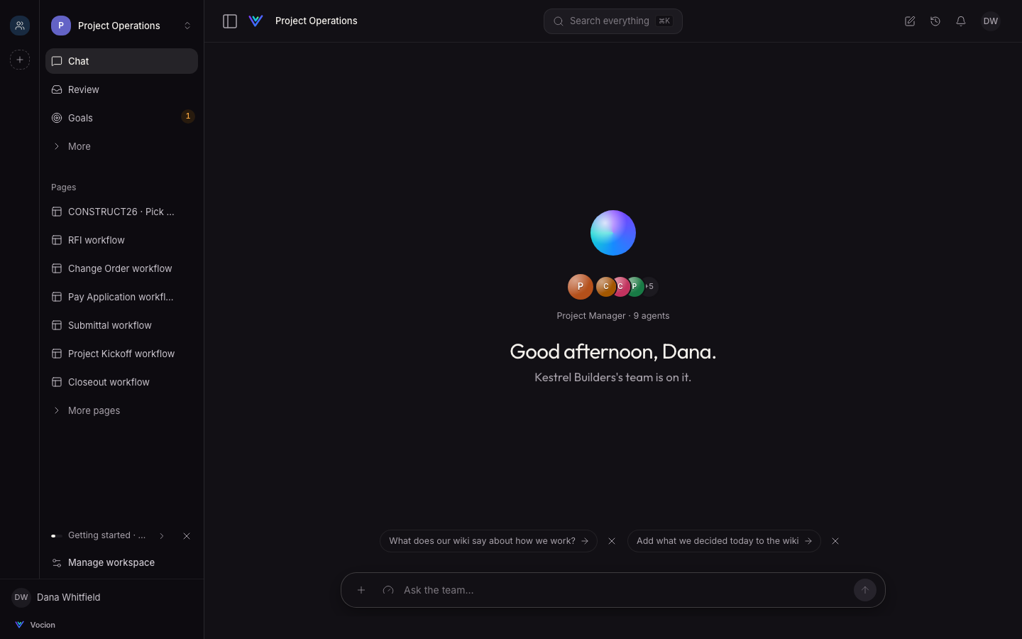Click Vocion brand link at bottom
1022x639 pixels.
click(x=35, y=625)
